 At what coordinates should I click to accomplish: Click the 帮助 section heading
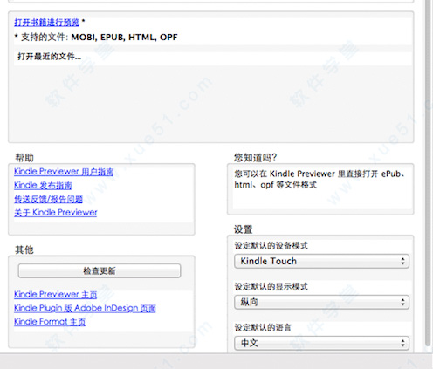[x=24, y=158]
